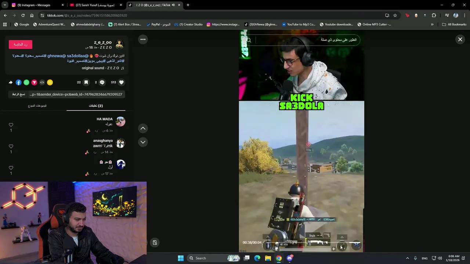470x264 pixels.
Task: Like the HA MADA comment
Action: click(x=11, y=125)
